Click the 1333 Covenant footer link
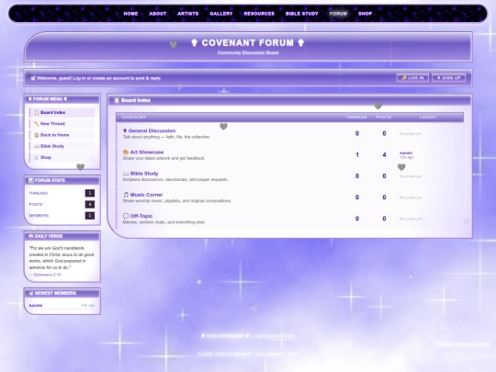The image size is (496, 372). (225, 336)
